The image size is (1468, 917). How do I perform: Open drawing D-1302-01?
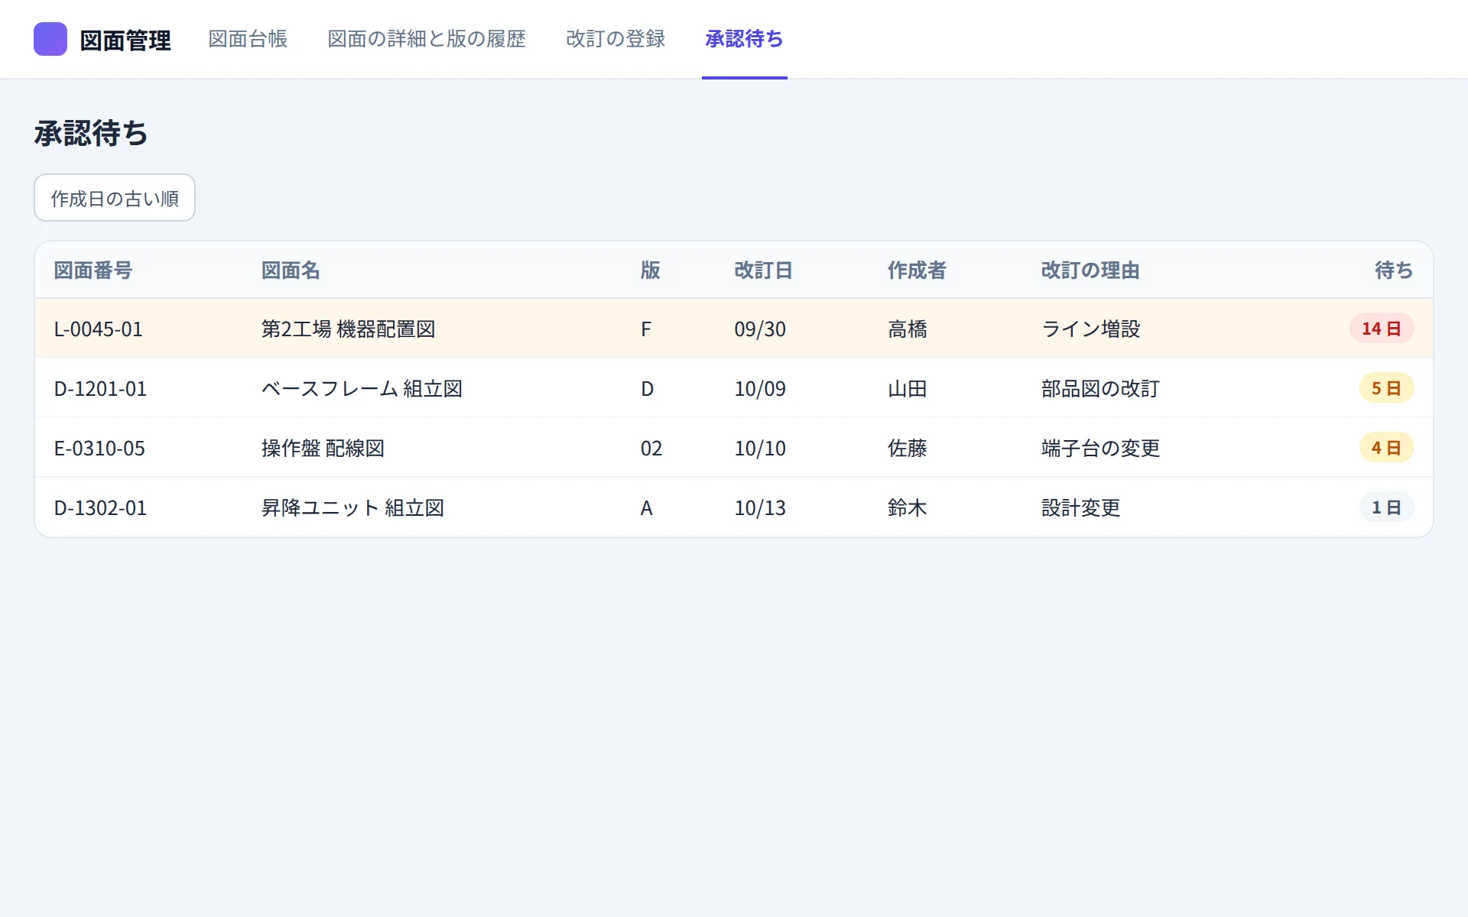[x=100, y=507]
